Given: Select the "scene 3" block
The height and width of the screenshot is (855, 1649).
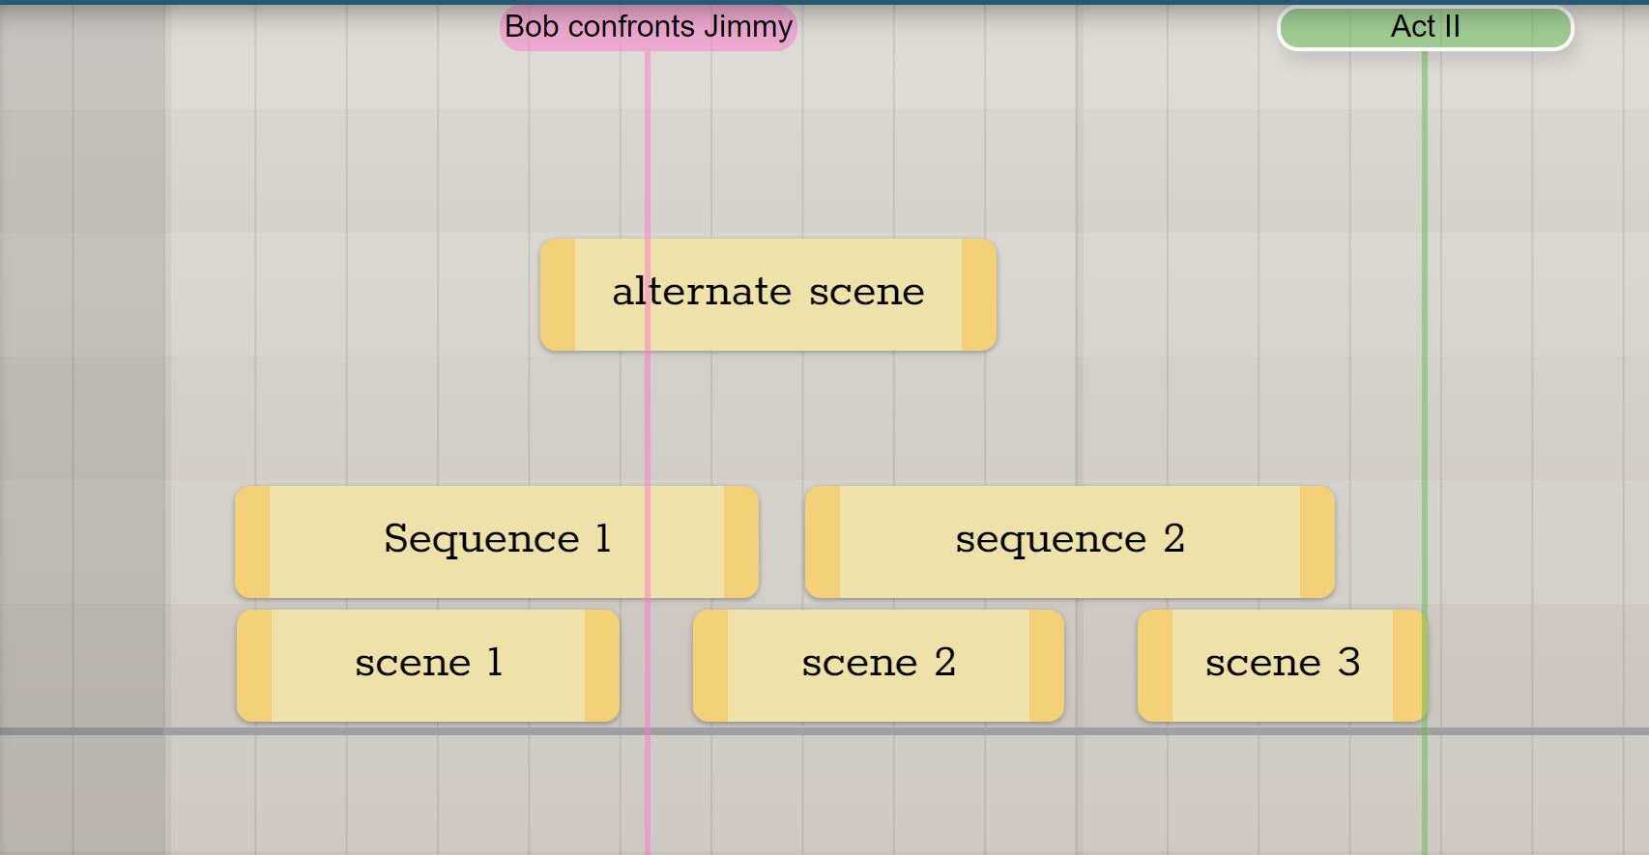Looking at the screenshot, I should 1282,665.
